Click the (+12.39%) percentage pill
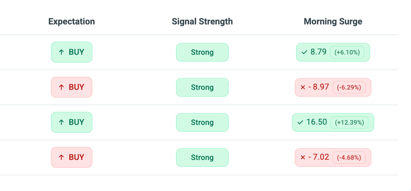Viewport: 411px width, 191px height. click(349, 122)
